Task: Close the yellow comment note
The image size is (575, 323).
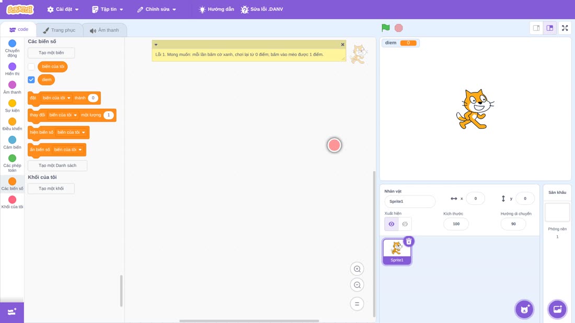Action: click(342, 44)
